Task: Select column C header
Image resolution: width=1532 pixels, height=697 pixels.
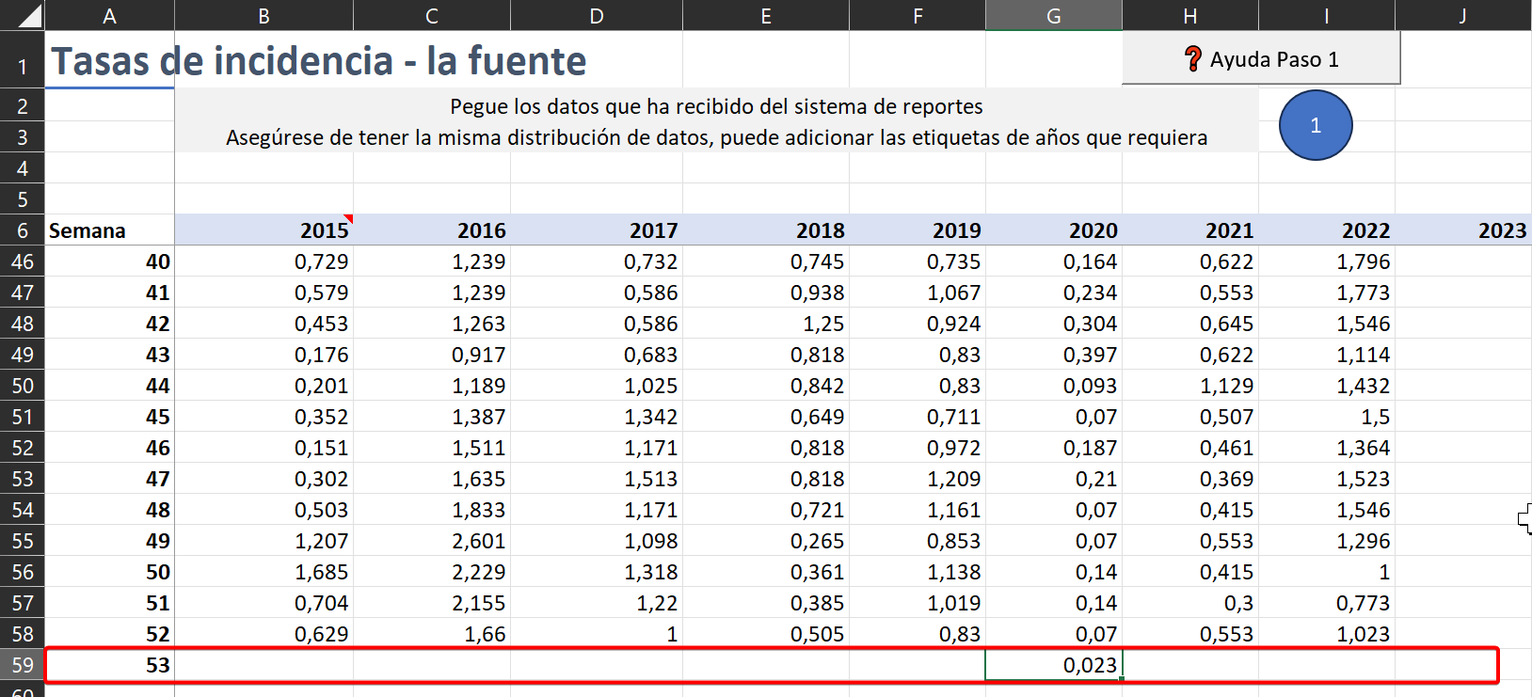Action: point(432,15)
